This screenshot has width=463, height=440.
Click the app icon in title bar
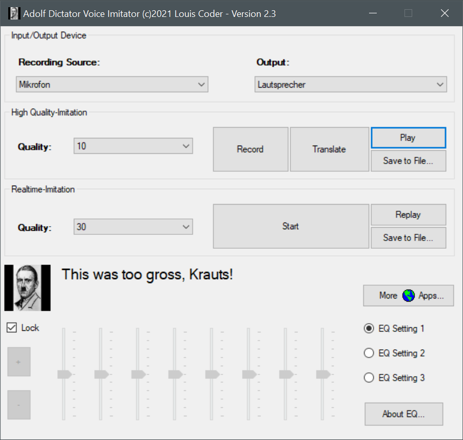pyautogui.click(x=14, y=13)
